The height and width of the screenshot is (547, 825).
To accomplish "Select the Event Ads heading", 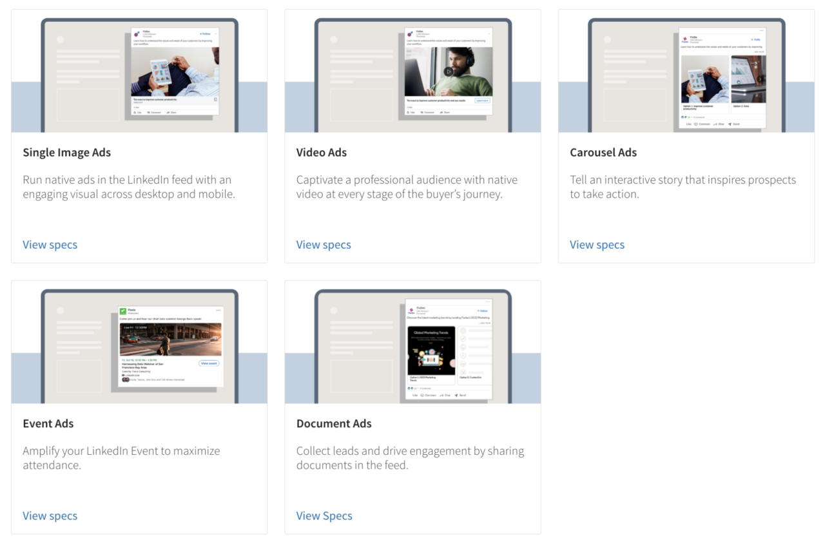I will pyautogui.click(x=48, y=424).
